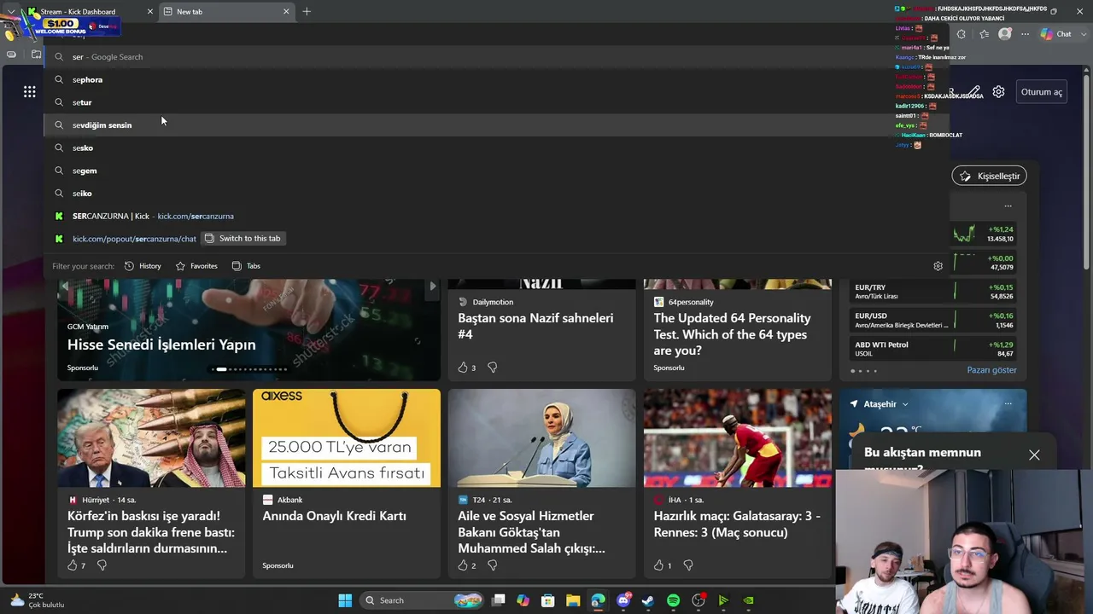1093x614 pixels.
Task: Open the weather widget more options
Action: (x=1008, y=404)
